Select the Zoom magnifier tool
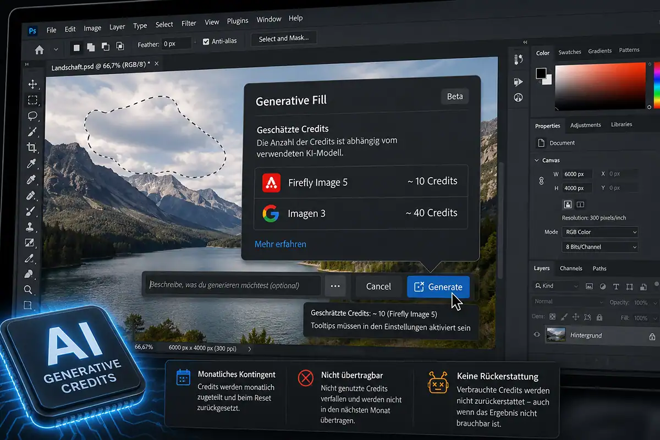The height and width of the screenshot is (440, 660). [29, 290]
